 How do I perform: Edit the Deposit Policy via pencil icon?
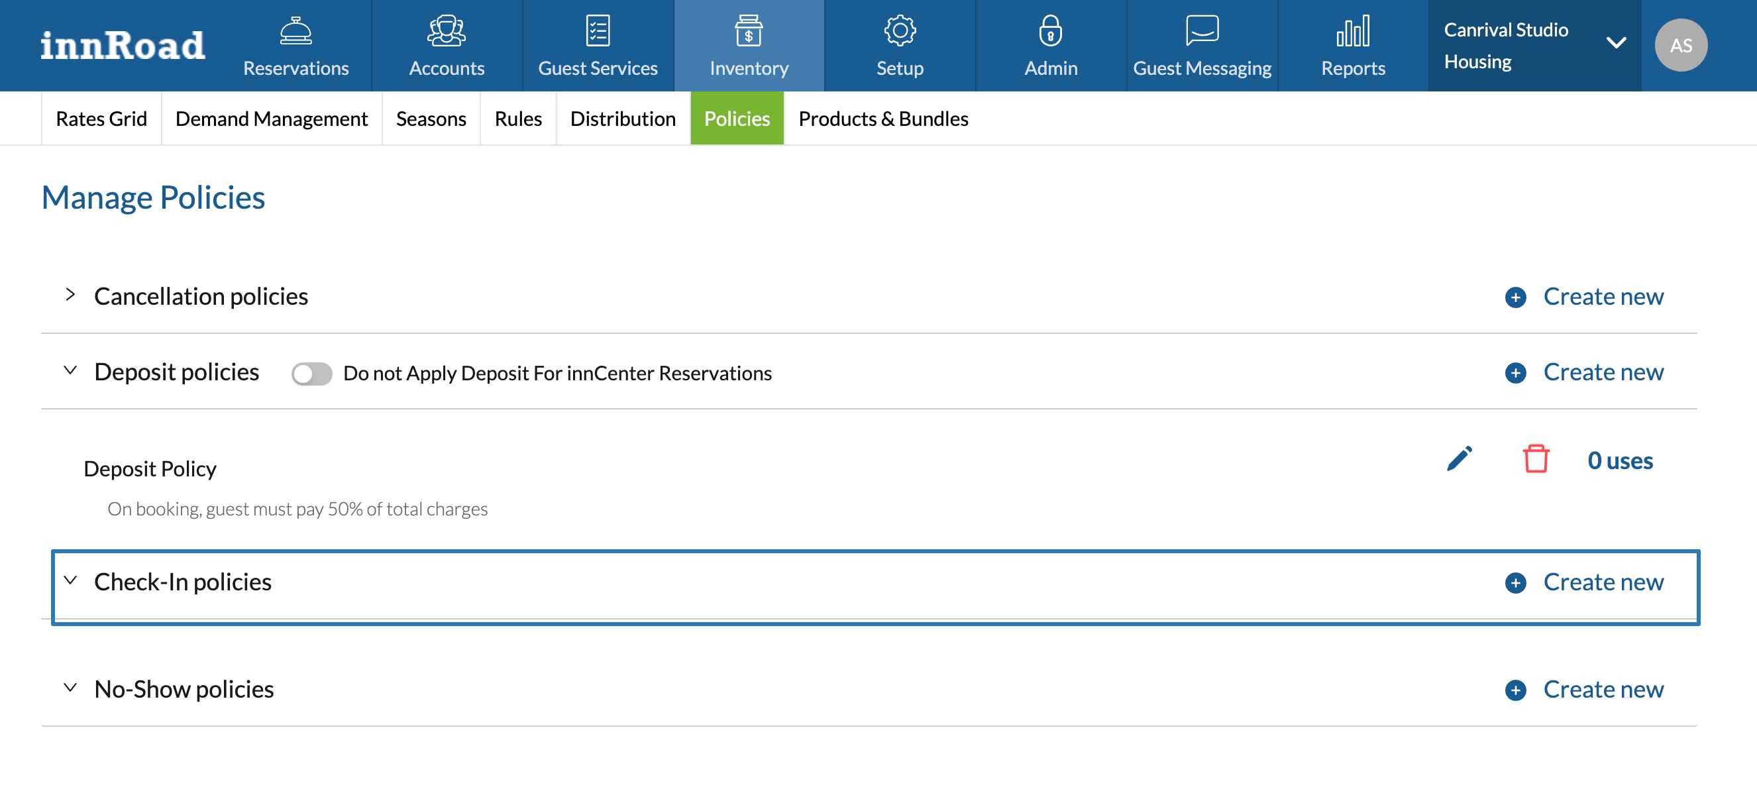(1459, 459)
